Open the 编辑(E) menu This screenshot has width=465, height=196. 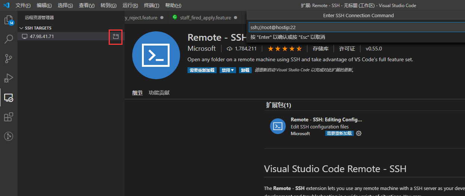click(44, 6)
